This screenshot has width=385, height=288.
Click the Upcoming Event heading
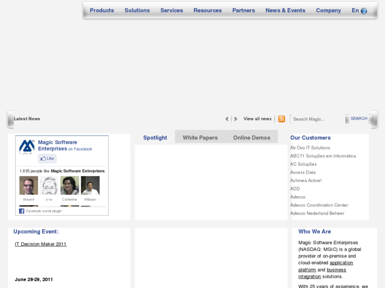click(x=36, y=231)
